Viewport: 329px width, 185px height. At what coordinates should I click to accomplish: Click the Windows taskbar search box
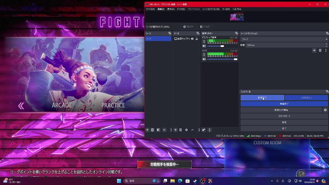(x=141, y=181)
